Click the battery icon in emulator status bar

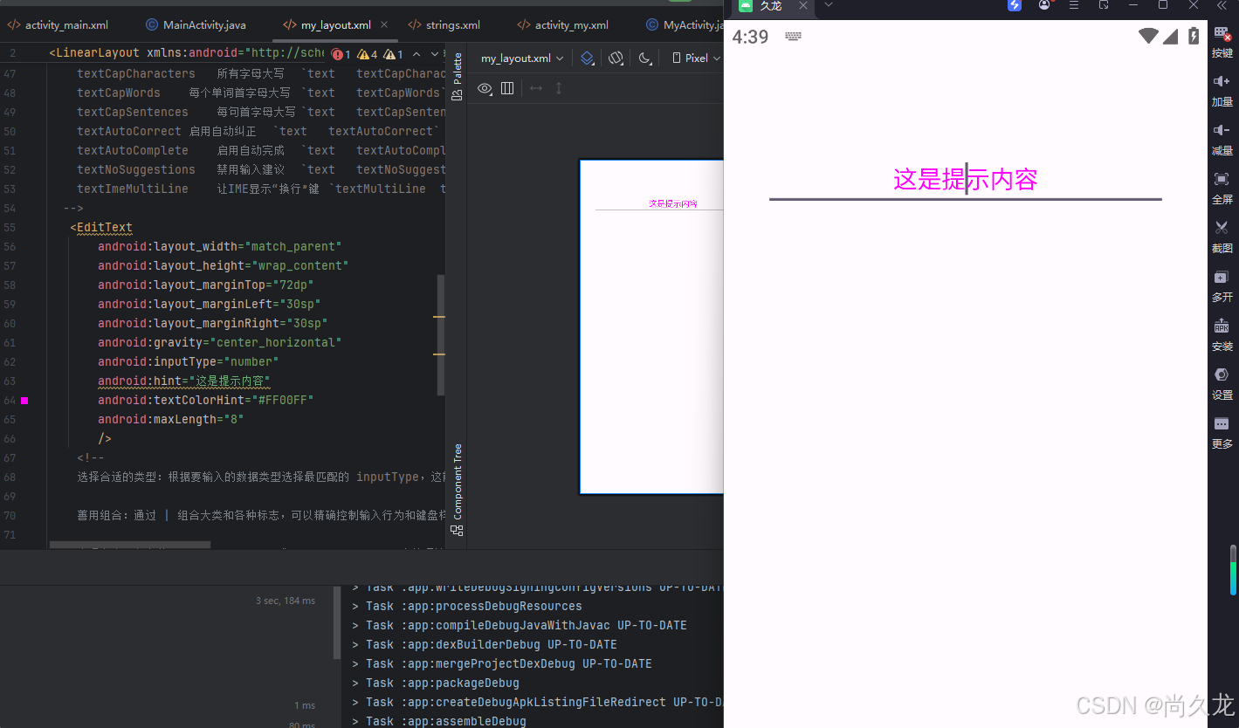coord(1194,36)
